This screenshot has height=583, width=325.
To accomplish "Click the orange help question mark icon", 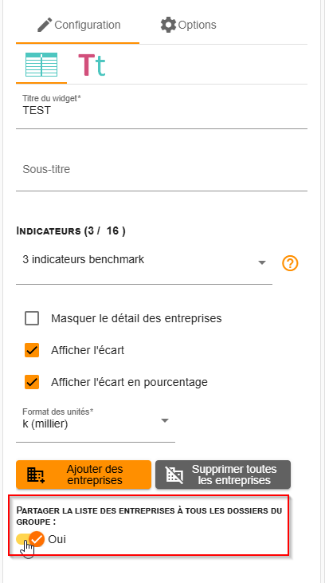I will coord(290,263).
